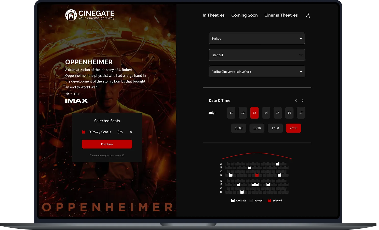Click the Oppenheimer movie description paragraph

[x=106, y=78]
